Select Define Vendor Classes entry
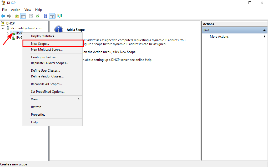Image resolution: width=268 pixels, height=167 pixels. [52, 76]
